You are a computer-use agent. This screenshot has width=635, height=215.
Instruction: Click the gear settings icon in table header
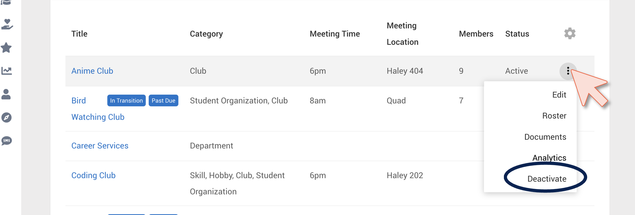(x=570, y=34)
